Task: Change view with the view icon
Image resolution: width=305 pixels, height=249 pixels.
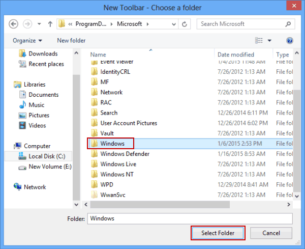Action: pyautogui.click(x=259, y=41)
